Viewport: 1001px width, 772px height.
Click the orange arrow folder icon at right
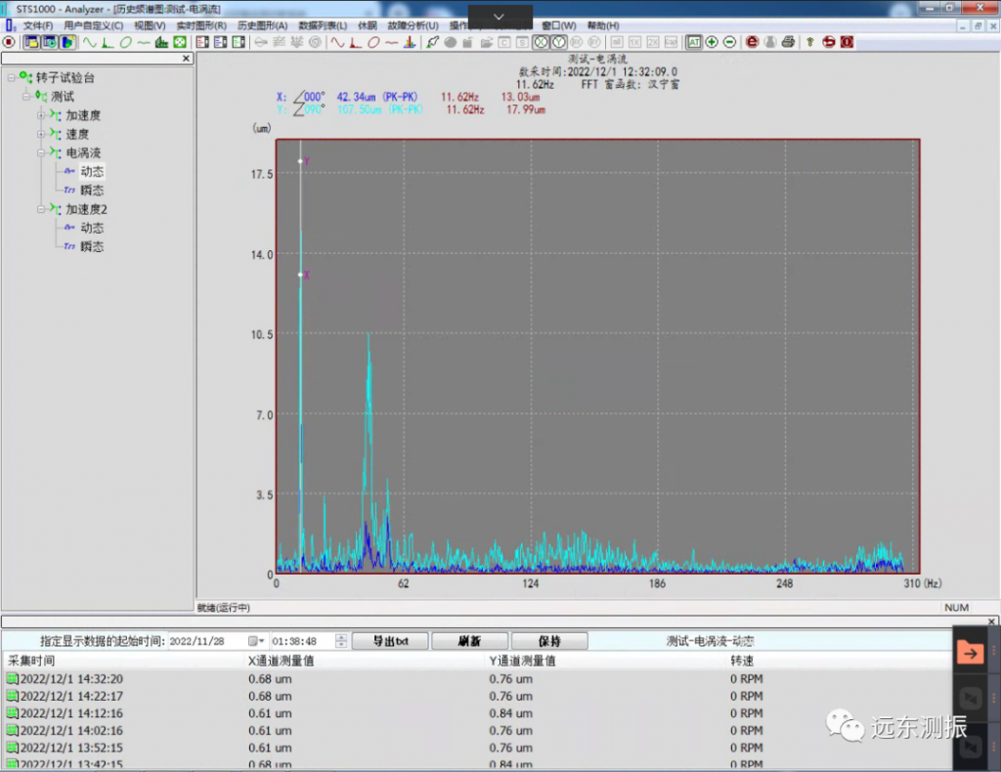(x=970, y=651)
